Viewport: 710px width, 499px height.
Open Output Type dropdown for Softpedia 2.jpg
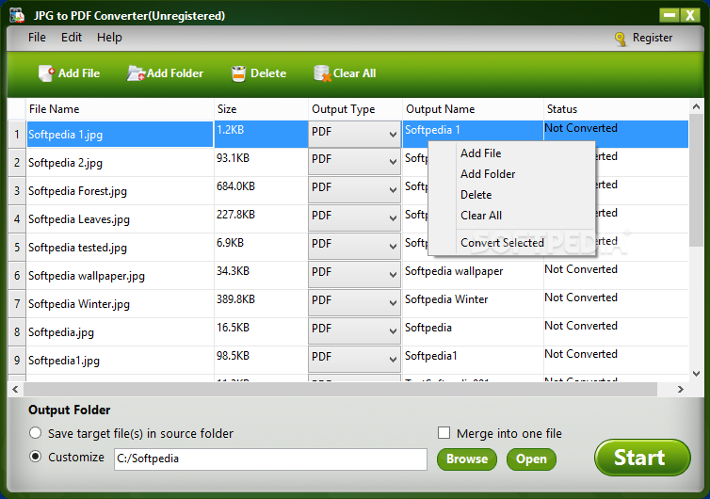pos(354,162)
